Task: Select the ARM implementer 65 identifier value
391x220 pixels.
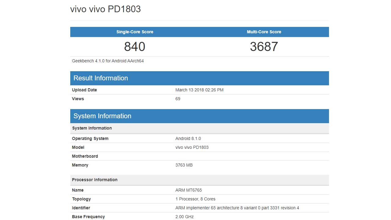Action: (x=237, y=208)
